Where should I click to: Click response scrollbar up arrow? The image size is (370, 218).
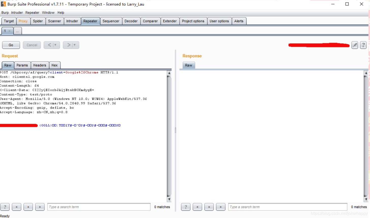point(366,73)
